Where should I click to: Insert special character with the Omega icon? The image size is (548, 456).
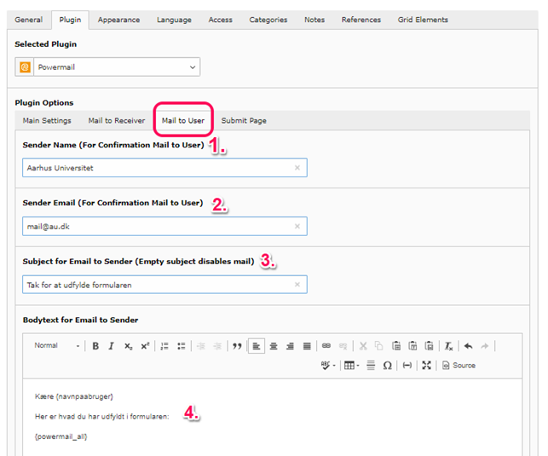pyautogui.click(x=387, y=365)
